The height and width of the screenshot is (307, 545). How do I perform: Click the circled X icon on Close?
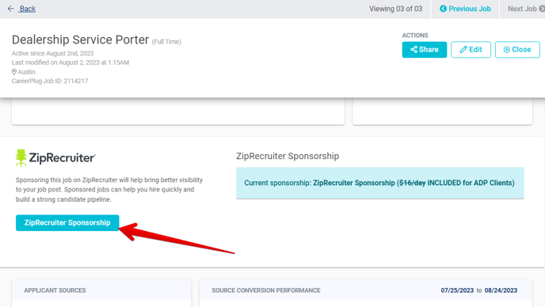(x=507, y=50)
